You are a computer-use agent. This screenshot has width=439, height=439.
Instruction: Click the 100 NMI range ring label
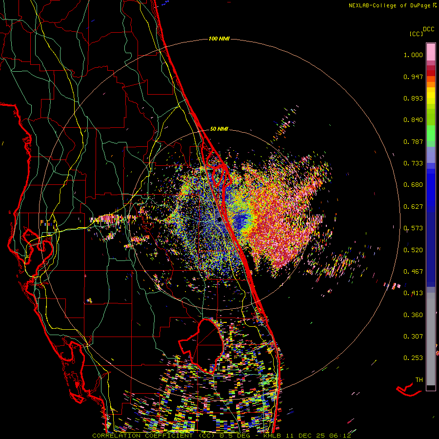[x=219, y=39]
